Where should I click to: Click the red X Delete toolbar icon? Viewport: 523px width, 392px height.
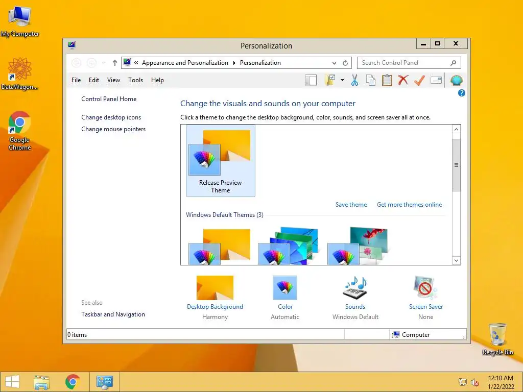click(403, 80)
